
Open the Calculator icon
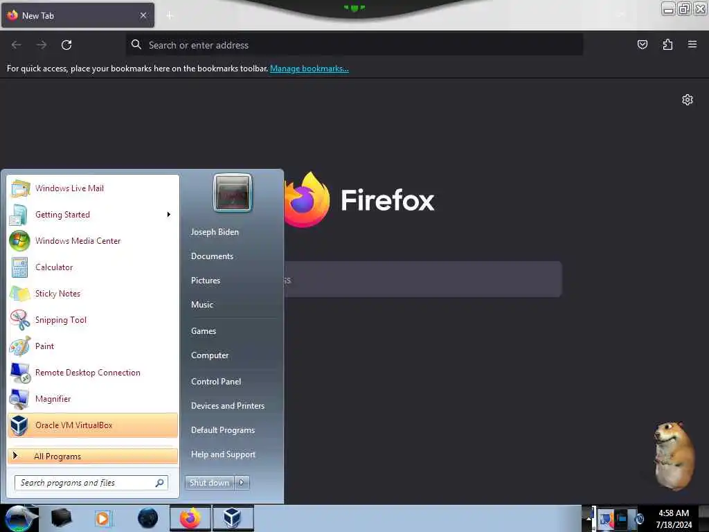(x=19, y=267)
